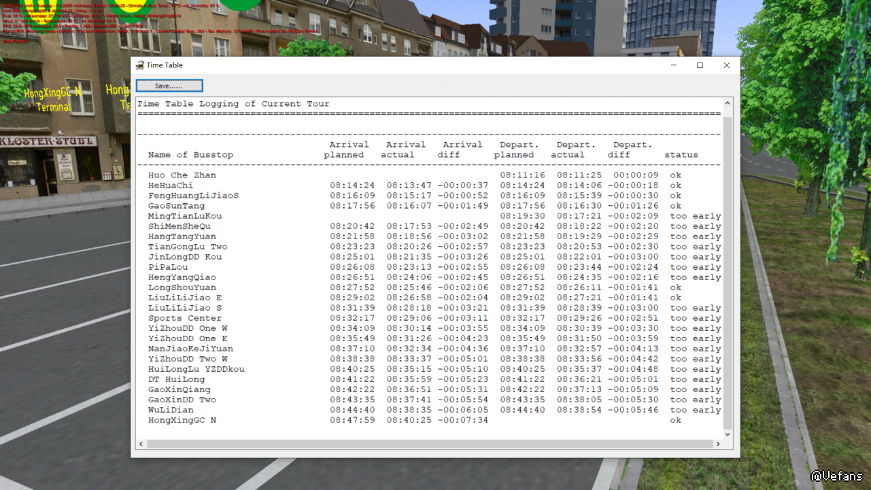Select the 'HuiLongLu YZDDkou' bus stop name
This screenshot has height=490, width=871.
coord(197,369)
